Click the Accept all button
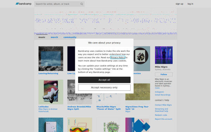 [104, 80]
